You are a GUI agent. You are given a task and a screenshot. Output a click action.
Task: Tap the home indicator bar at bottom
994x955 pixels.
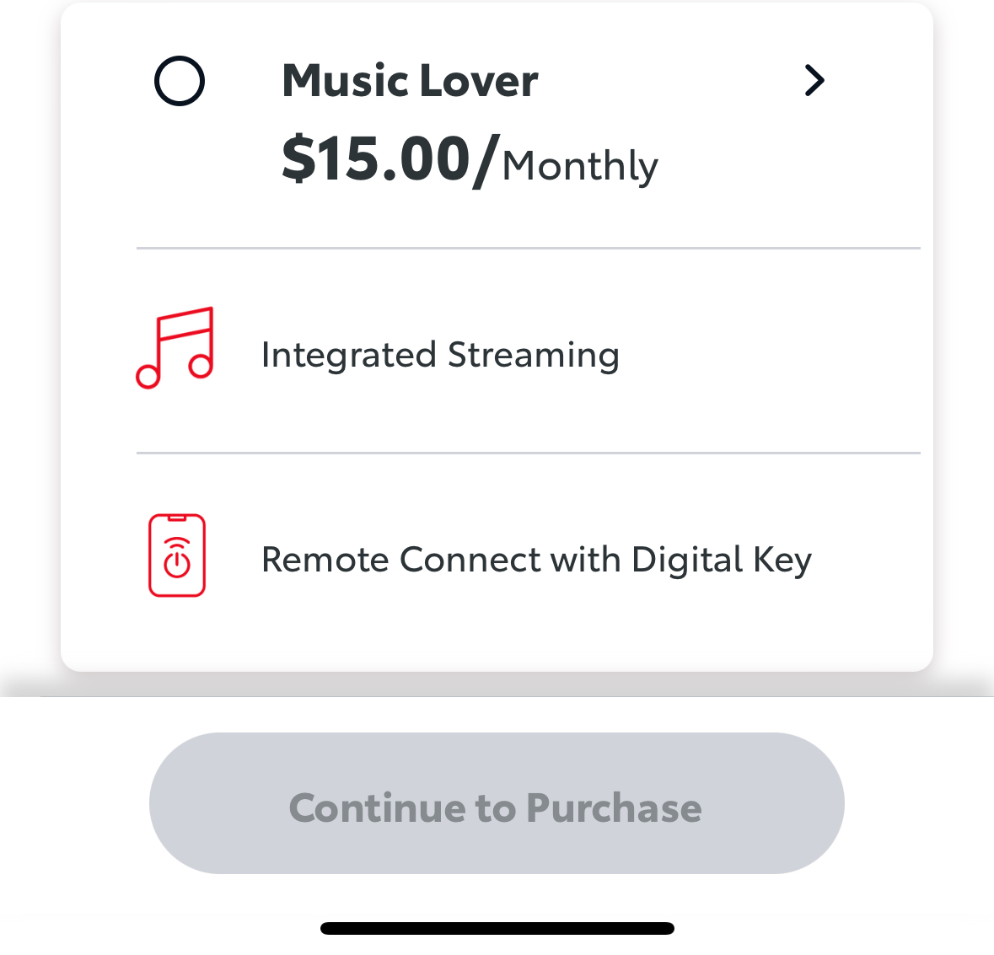click(x=497, y=928)
